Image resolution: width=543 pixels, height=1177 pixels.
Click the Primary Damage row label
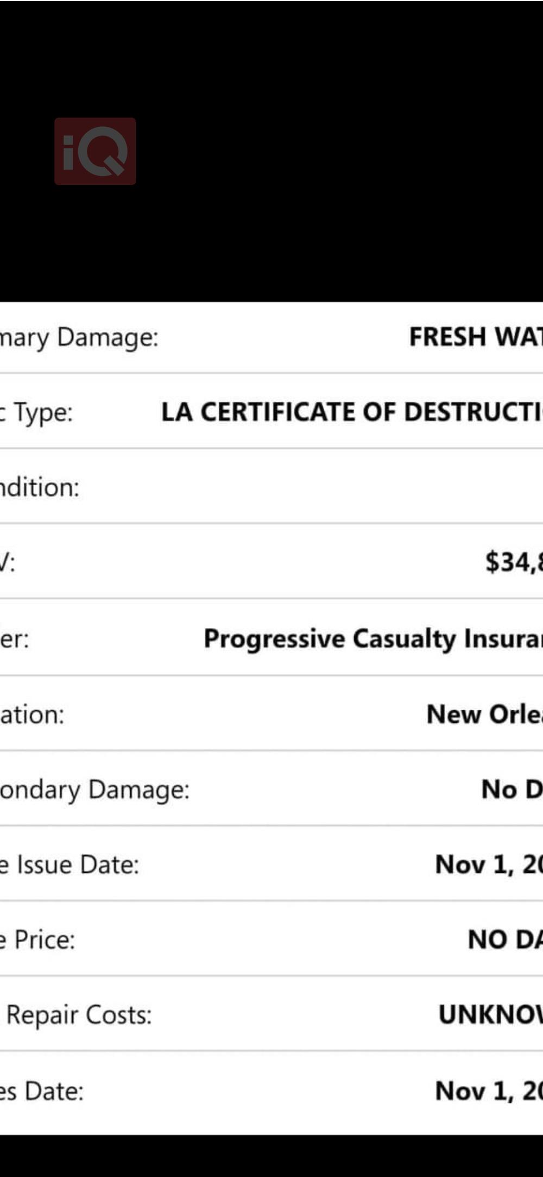[79, 338]
